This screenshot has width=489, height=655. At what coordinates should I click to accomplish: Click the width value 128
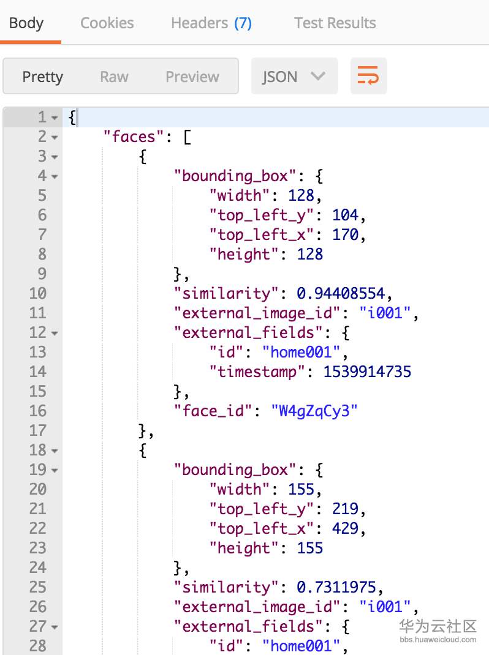pos(301,195)
